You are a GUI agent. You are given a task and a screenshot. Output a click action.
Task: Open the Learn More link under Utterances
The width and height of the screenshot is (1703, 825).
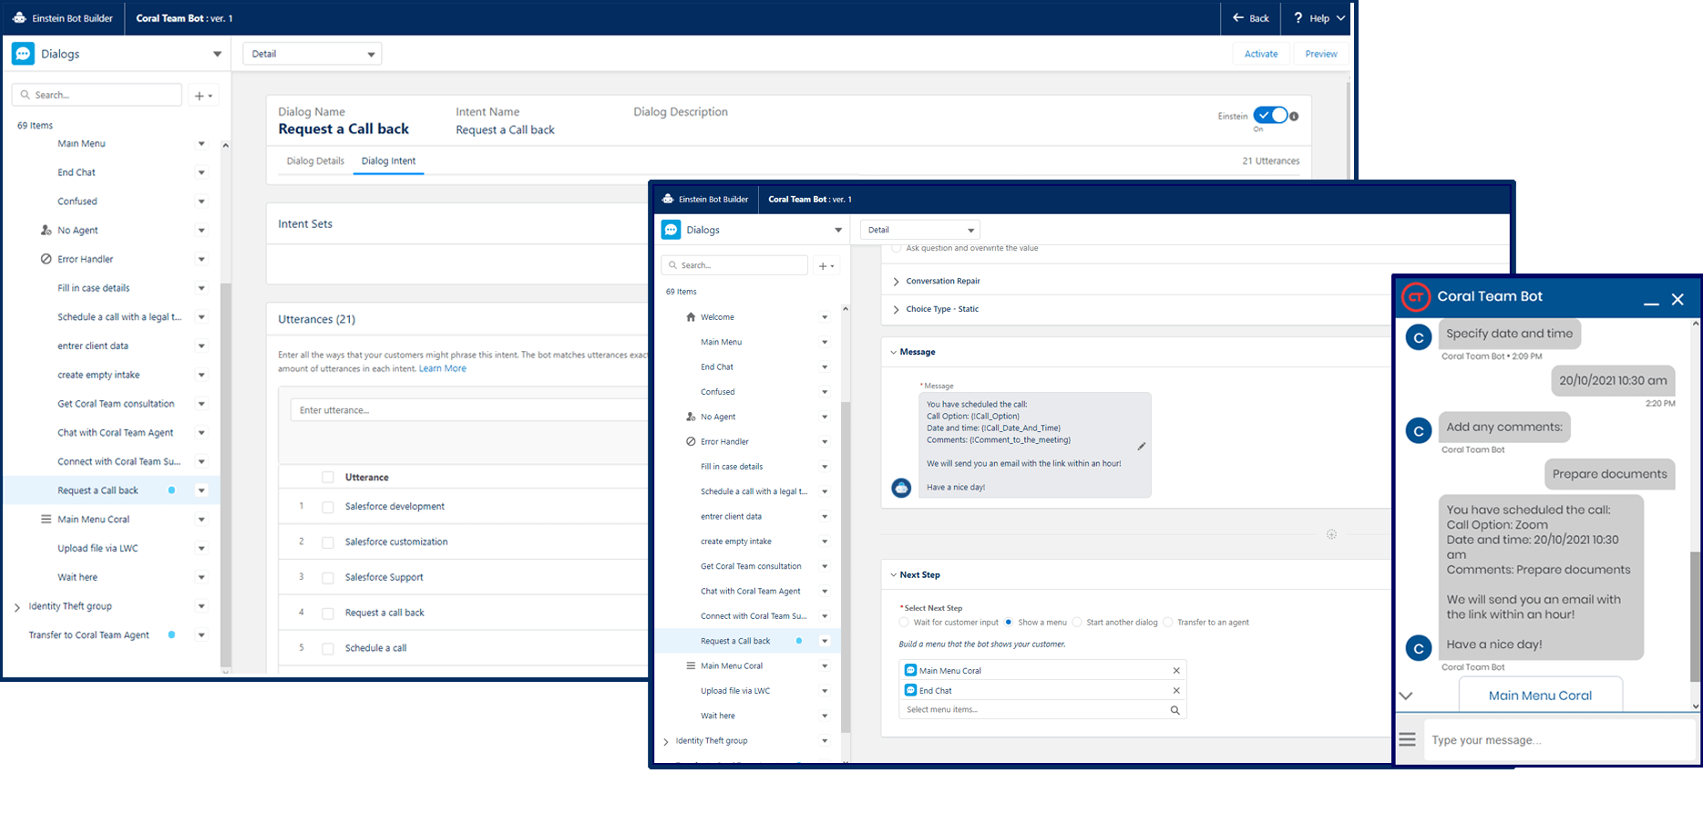click(442, 368)
